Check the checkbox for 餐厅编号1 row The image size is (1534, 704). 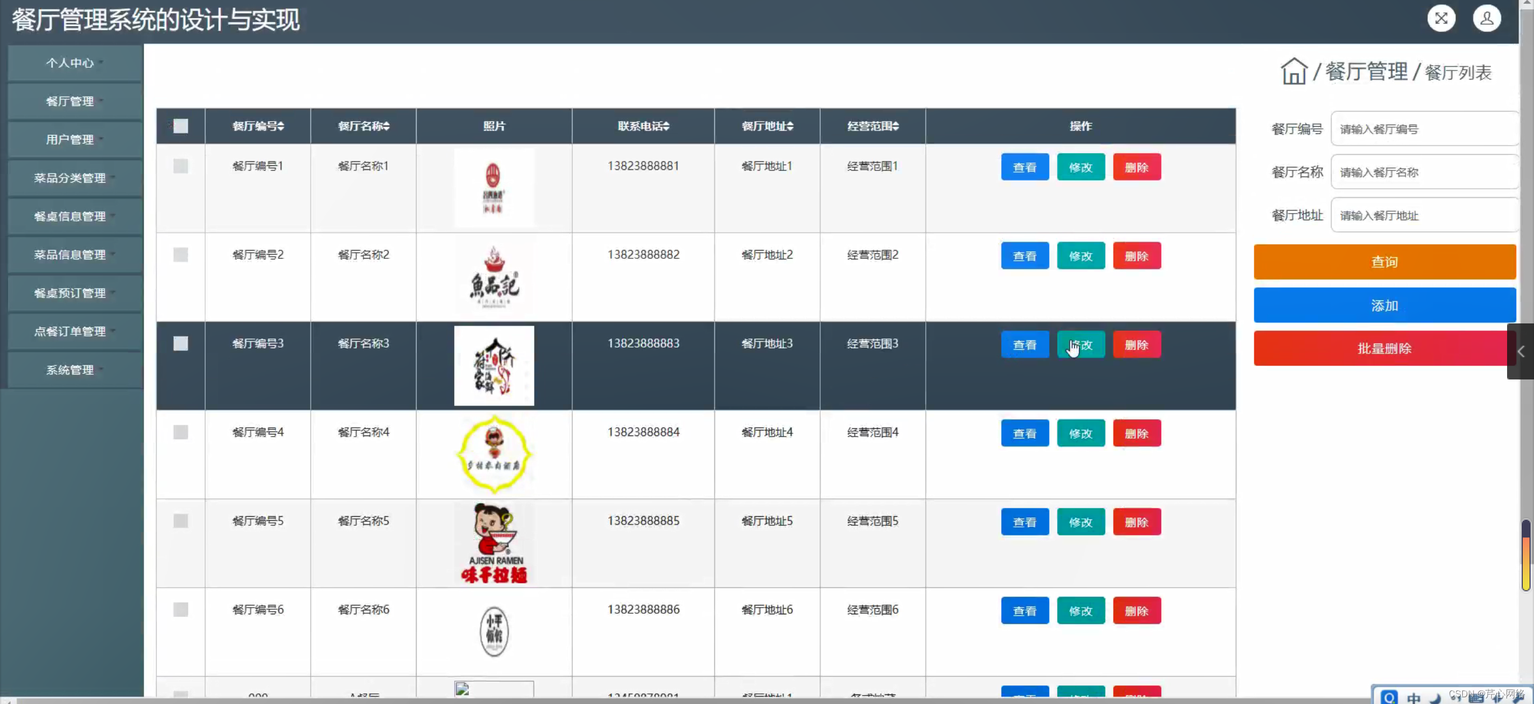(x=181, y=166)
